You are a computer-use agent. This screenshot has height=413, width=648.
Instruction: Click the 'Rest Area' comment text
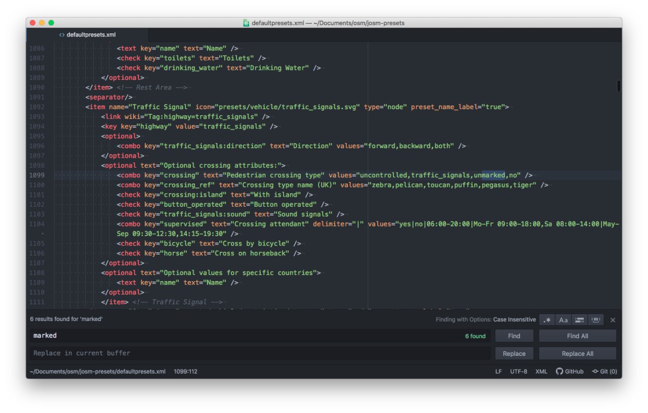pyautogui.click(x=154, y=87)
